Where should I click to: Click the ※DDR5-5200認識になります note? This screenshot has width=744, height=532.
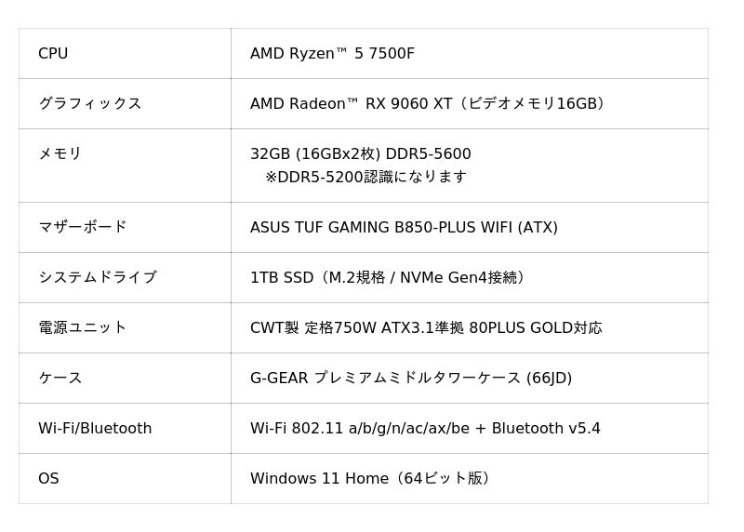point(365,177)
